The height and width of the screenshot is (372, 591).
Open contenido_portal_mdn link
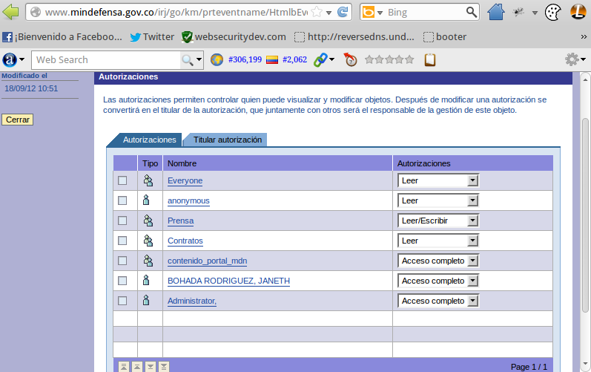208,261
